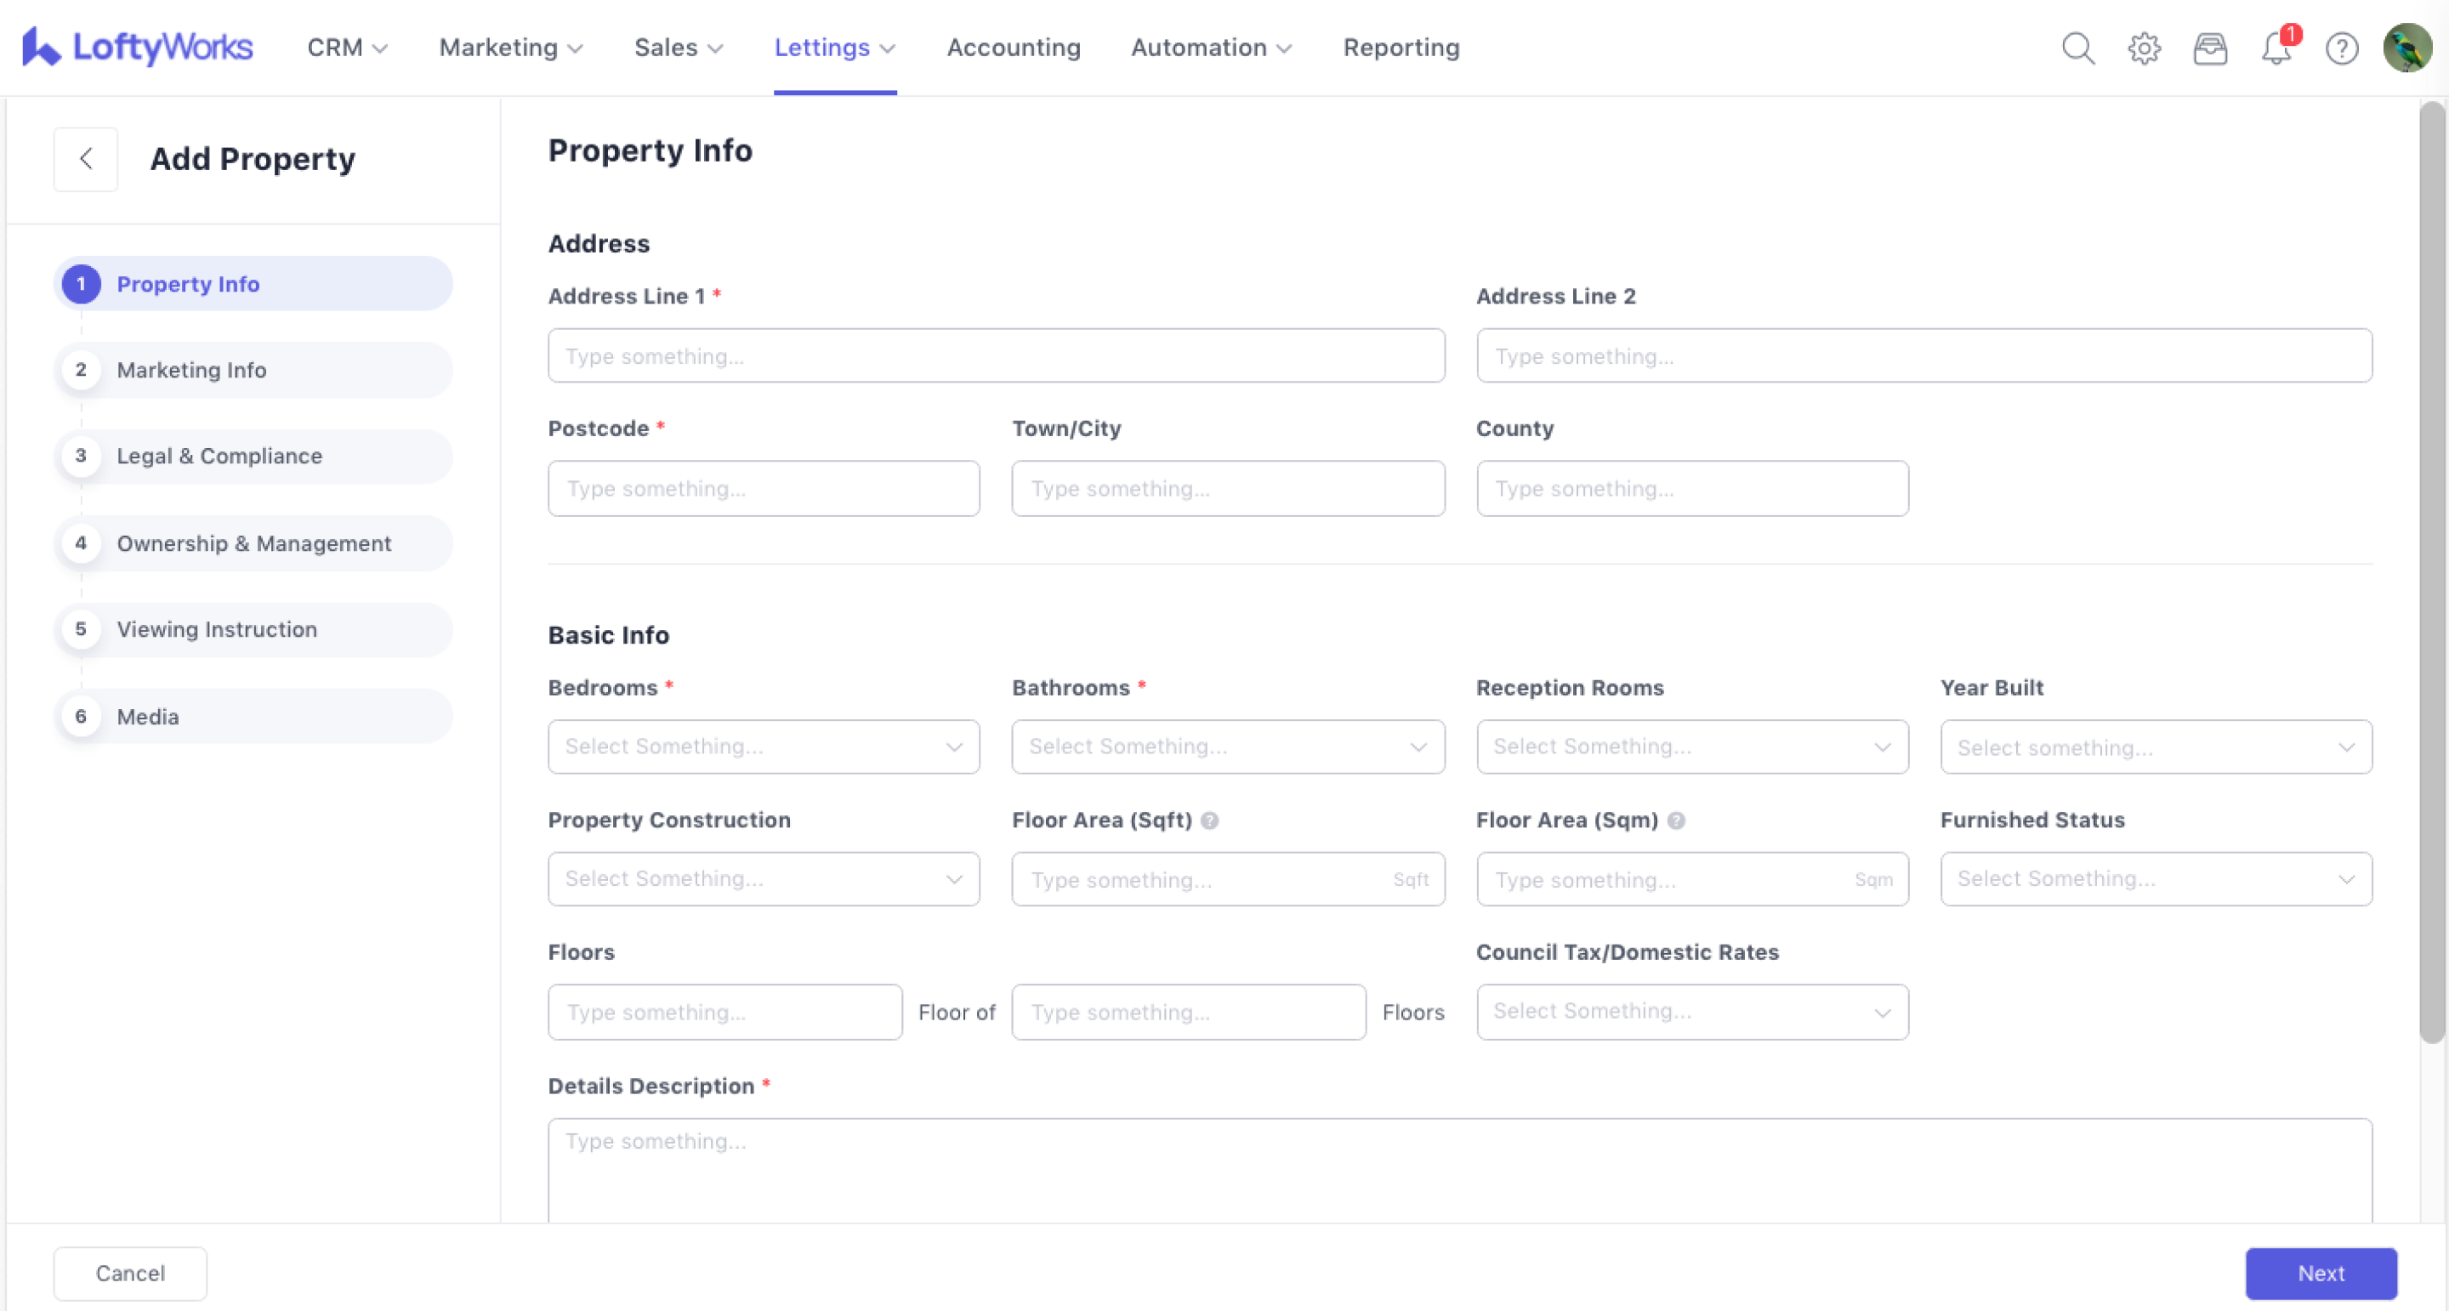Click the Floor Area (Sqft) info icon
Image resolution: width=2449 pixels, height=1311 pixels.
coord(1209,820)
